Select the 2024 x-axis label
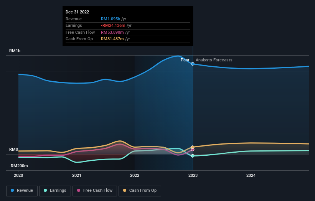Image resolution: width=315 pixels, height=201 pixels. 251,175
